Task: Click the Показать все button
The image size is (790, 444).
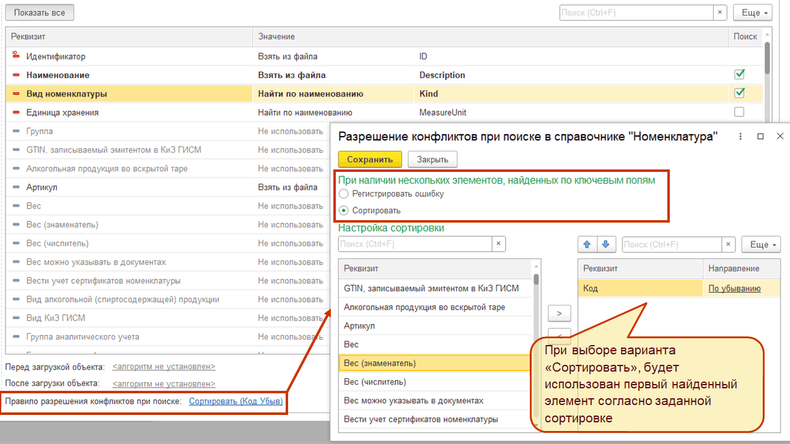Action: pyautogui.click(x=40, y=12)
